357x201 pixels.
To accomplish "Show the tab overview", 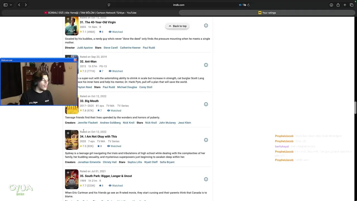I will (x=351, y=5).
